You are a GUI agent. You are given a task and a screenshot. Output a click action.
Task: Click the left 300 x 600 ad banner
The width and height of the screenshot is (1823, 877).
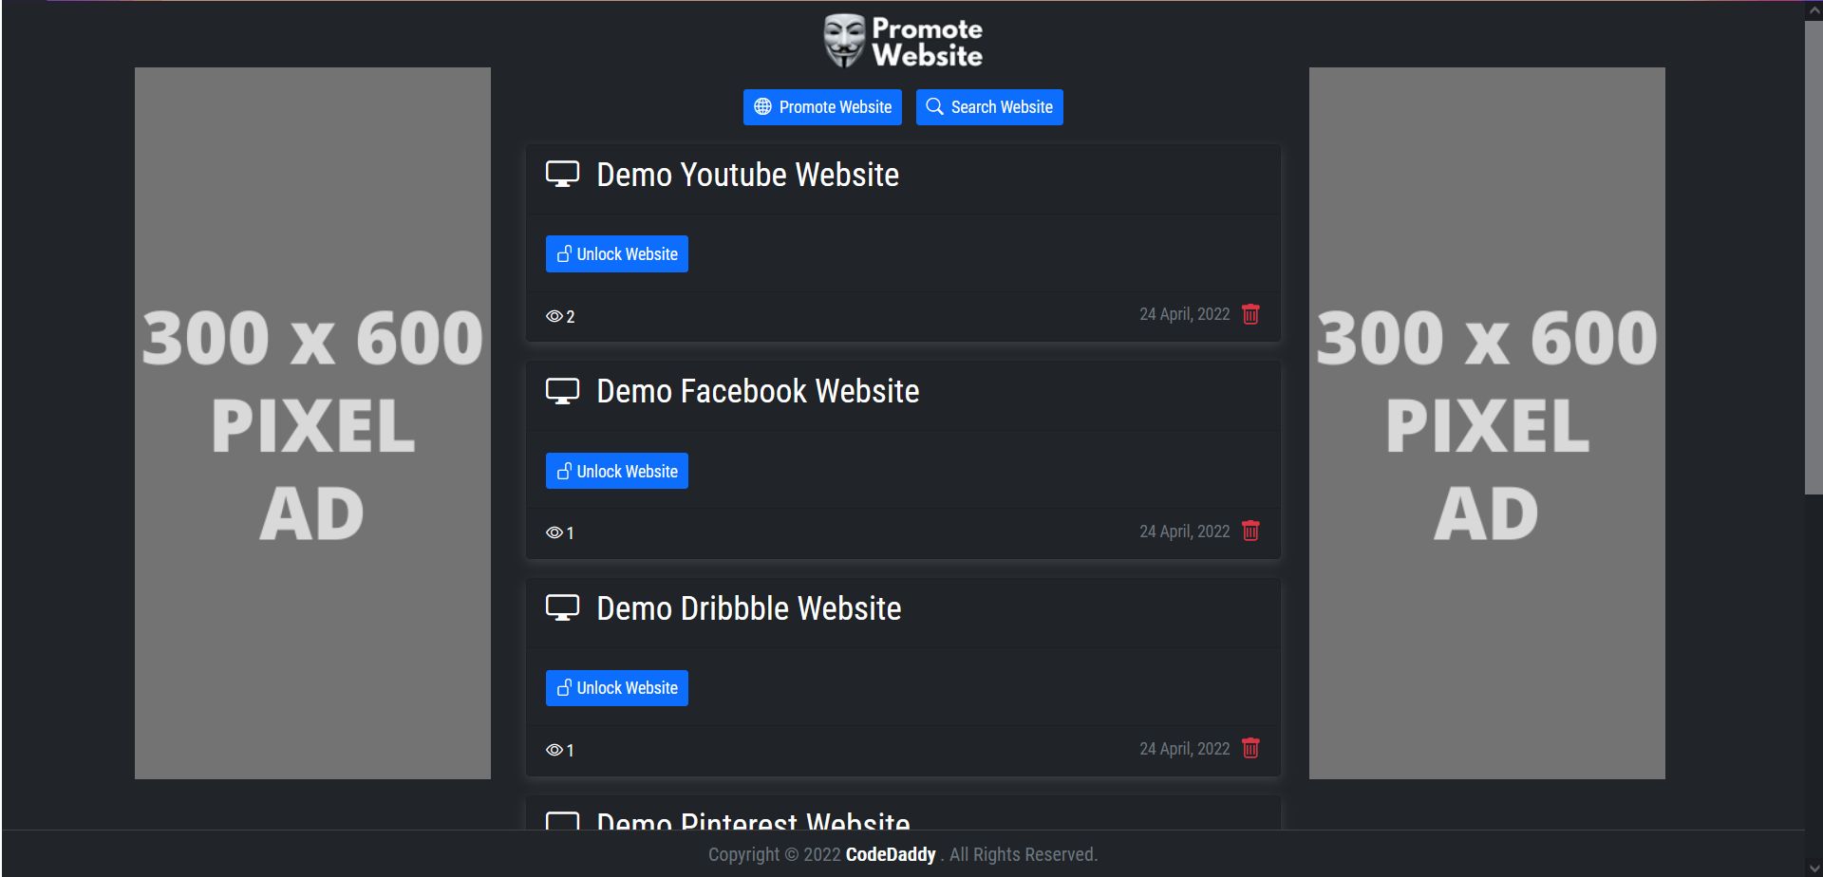312,423
